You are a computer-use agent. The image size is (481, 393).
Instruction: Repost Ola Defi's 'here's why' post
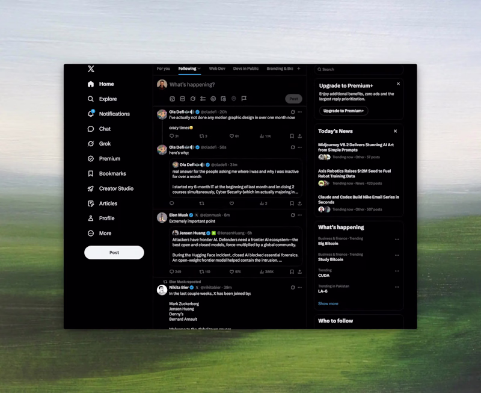[x=201, y=203]
